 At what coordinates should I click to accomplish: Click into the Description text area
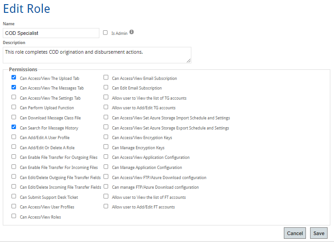pyautogui.click(x=97, y=55)
